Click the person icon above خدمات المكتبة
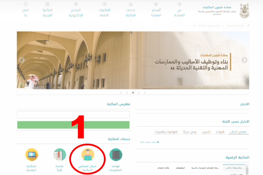 [131, 4]
